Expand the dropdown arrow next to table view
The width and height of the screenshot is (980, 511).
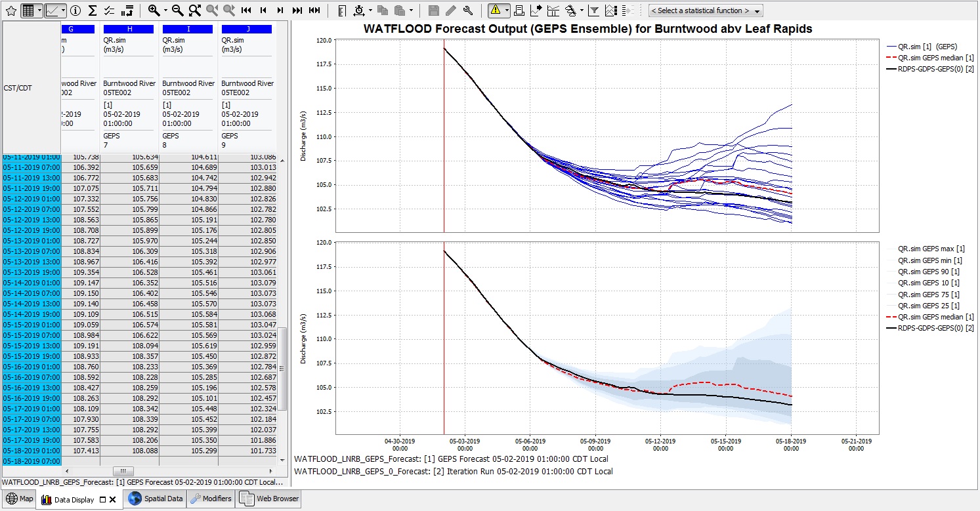coord(39,10)
